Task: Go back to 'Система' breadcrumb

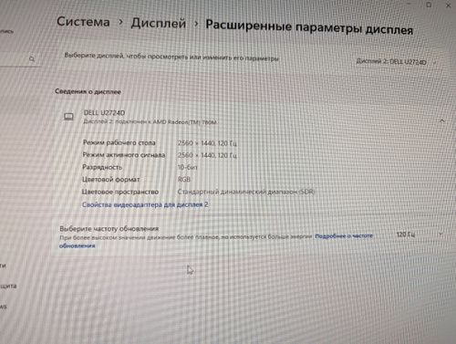Action: [83, 22]
